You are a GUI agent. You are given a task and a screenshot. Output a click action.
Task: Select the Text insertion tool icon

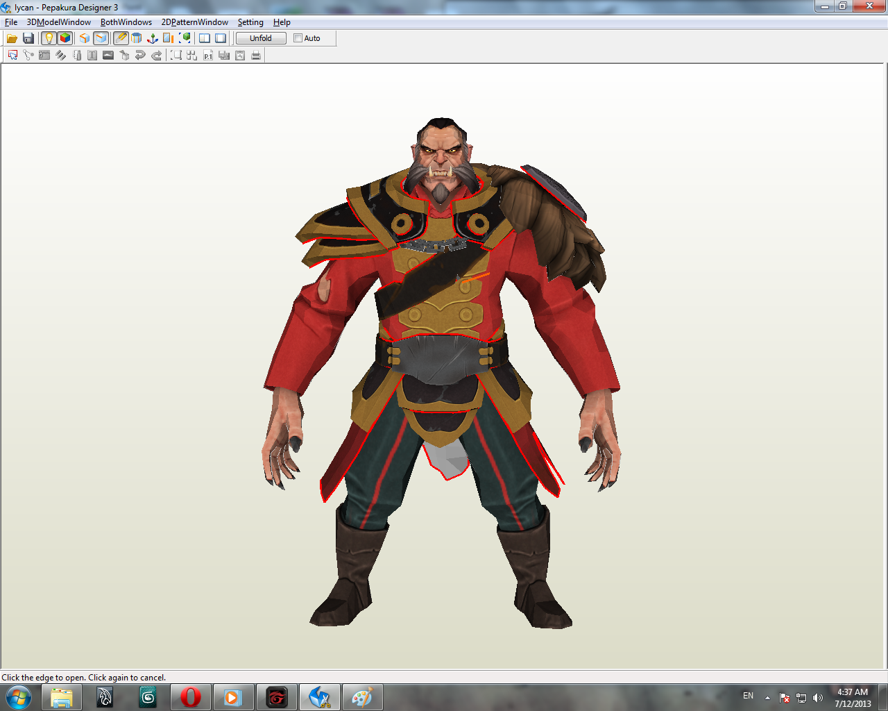click(x=91, y=55)
